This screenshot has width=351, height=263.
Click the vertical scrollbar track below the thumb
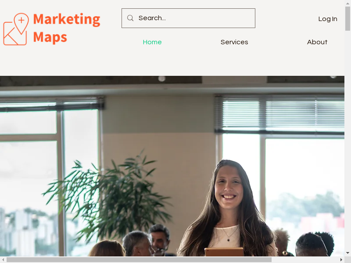click(x=347, y=141)
